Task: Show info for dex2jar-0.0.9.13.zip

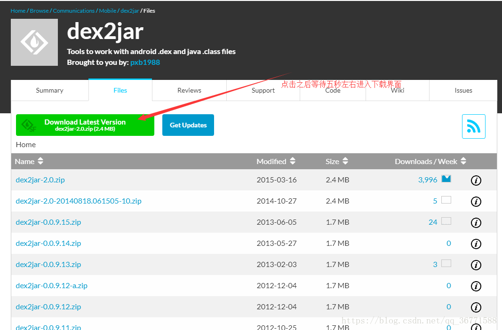Action: [476, 265]
